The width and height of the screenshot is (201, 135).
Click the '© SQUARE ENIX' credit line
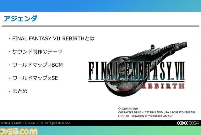128,109
